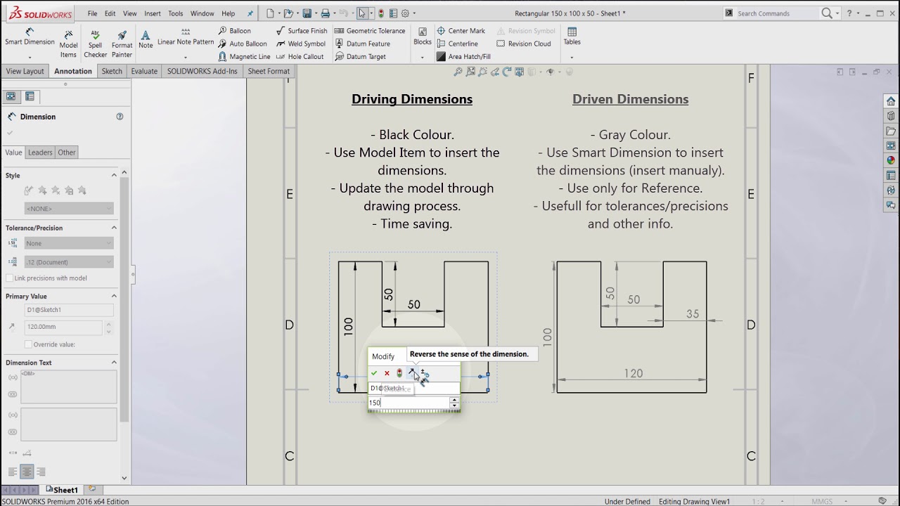
Task: Select center text justification
Action: point(27,472)
